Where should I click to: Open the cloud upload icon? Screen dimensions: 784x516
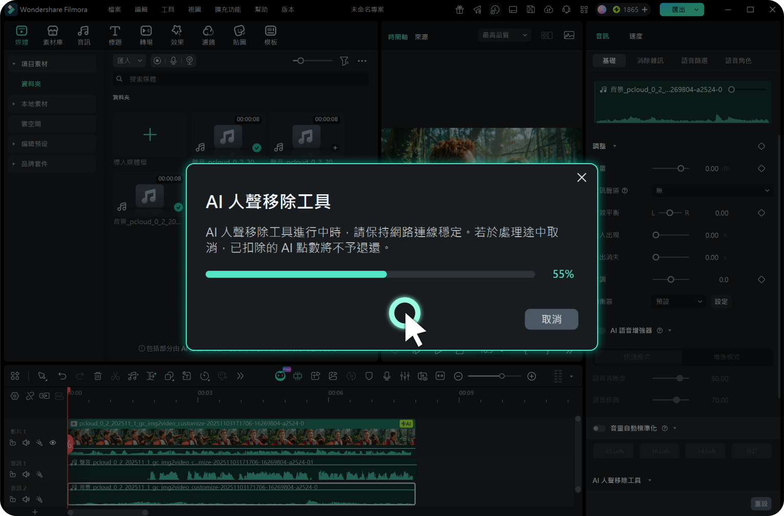[549, 10]
